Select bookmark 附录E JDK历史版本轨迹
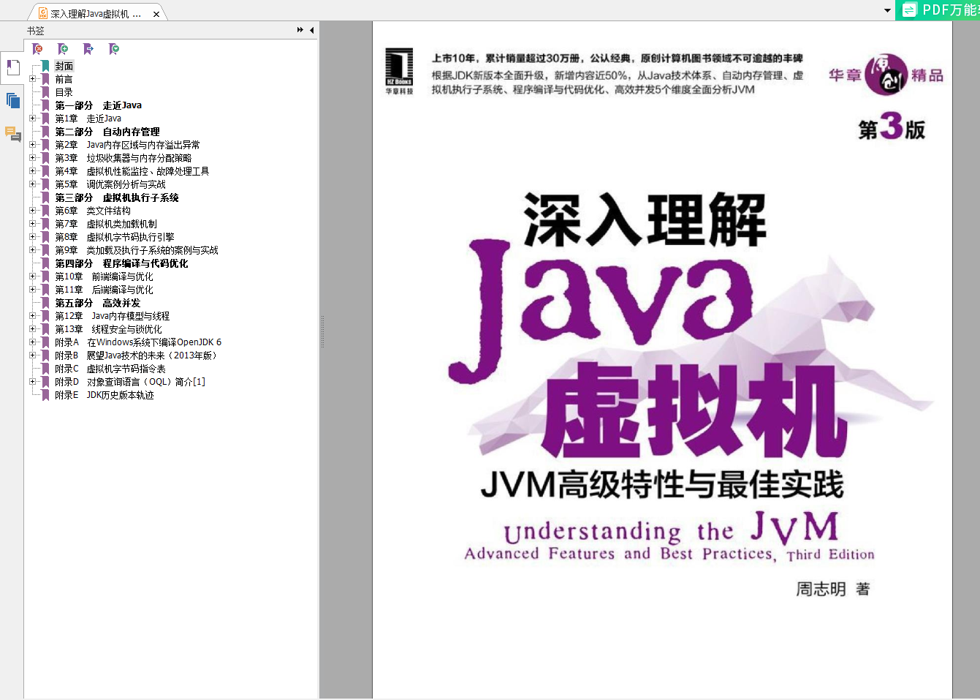 pos(105,395)
